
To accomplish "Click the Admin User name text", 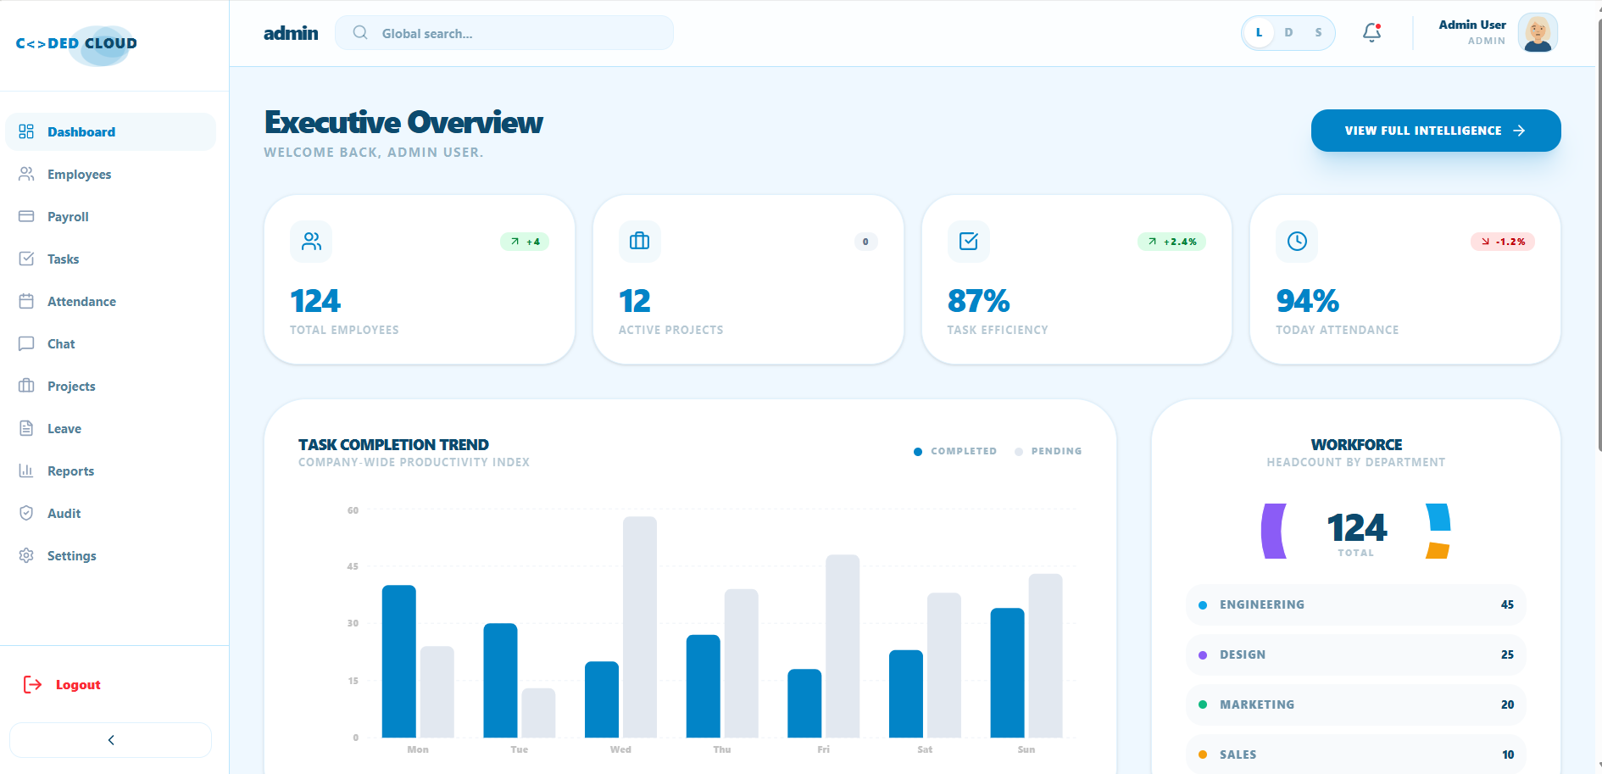I will (1472, 25).
